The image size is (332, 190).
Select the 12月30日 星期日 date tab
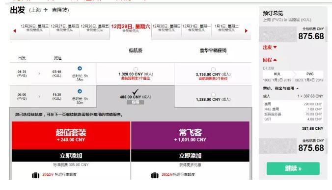[166, 28]
